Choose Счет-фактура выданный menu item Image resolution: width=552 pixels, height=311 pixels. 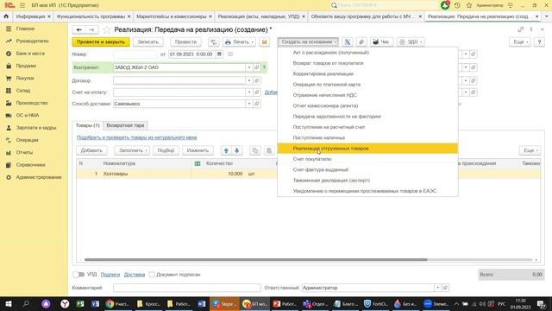(367, 169)
